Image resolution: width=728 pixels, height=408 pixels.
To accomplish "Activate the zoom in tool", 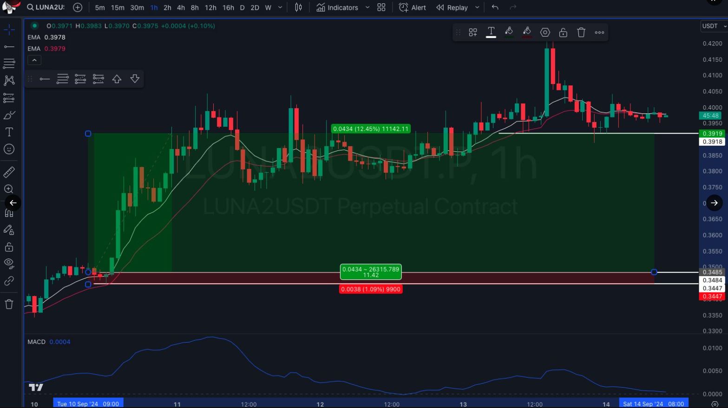I will [x=9, y=189].
